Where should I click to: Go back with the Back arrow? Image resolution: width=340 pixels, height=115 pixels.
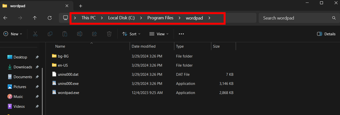(x=5, y=18)
